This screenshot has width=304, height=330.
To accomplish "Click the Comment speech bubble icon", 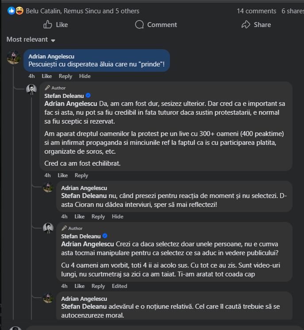I will (139, 25).
